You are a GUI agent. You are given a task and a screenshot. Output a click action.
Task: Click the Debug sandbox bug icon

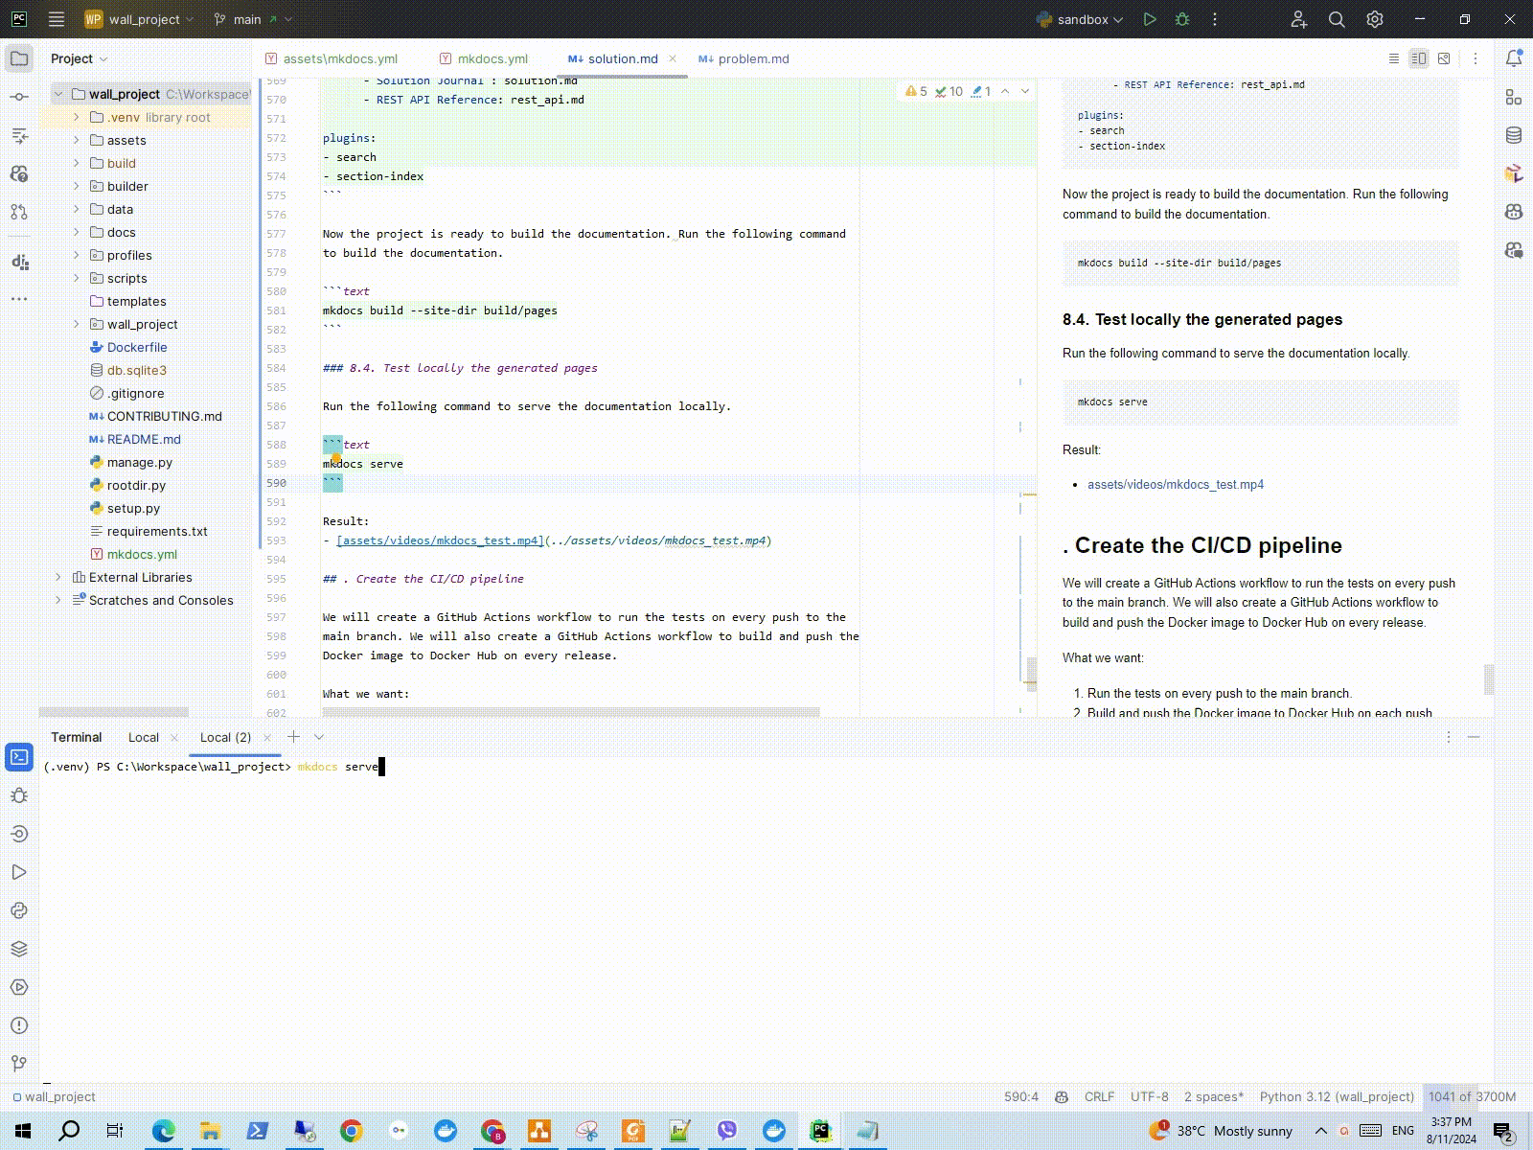pos(1182,19)
